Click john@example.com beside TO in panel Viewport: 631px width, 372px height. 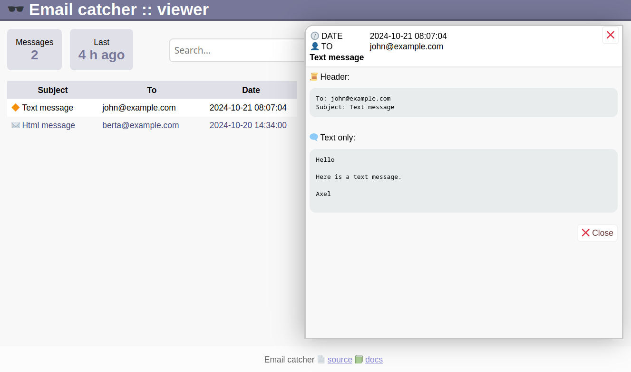(x=407, y=46)
